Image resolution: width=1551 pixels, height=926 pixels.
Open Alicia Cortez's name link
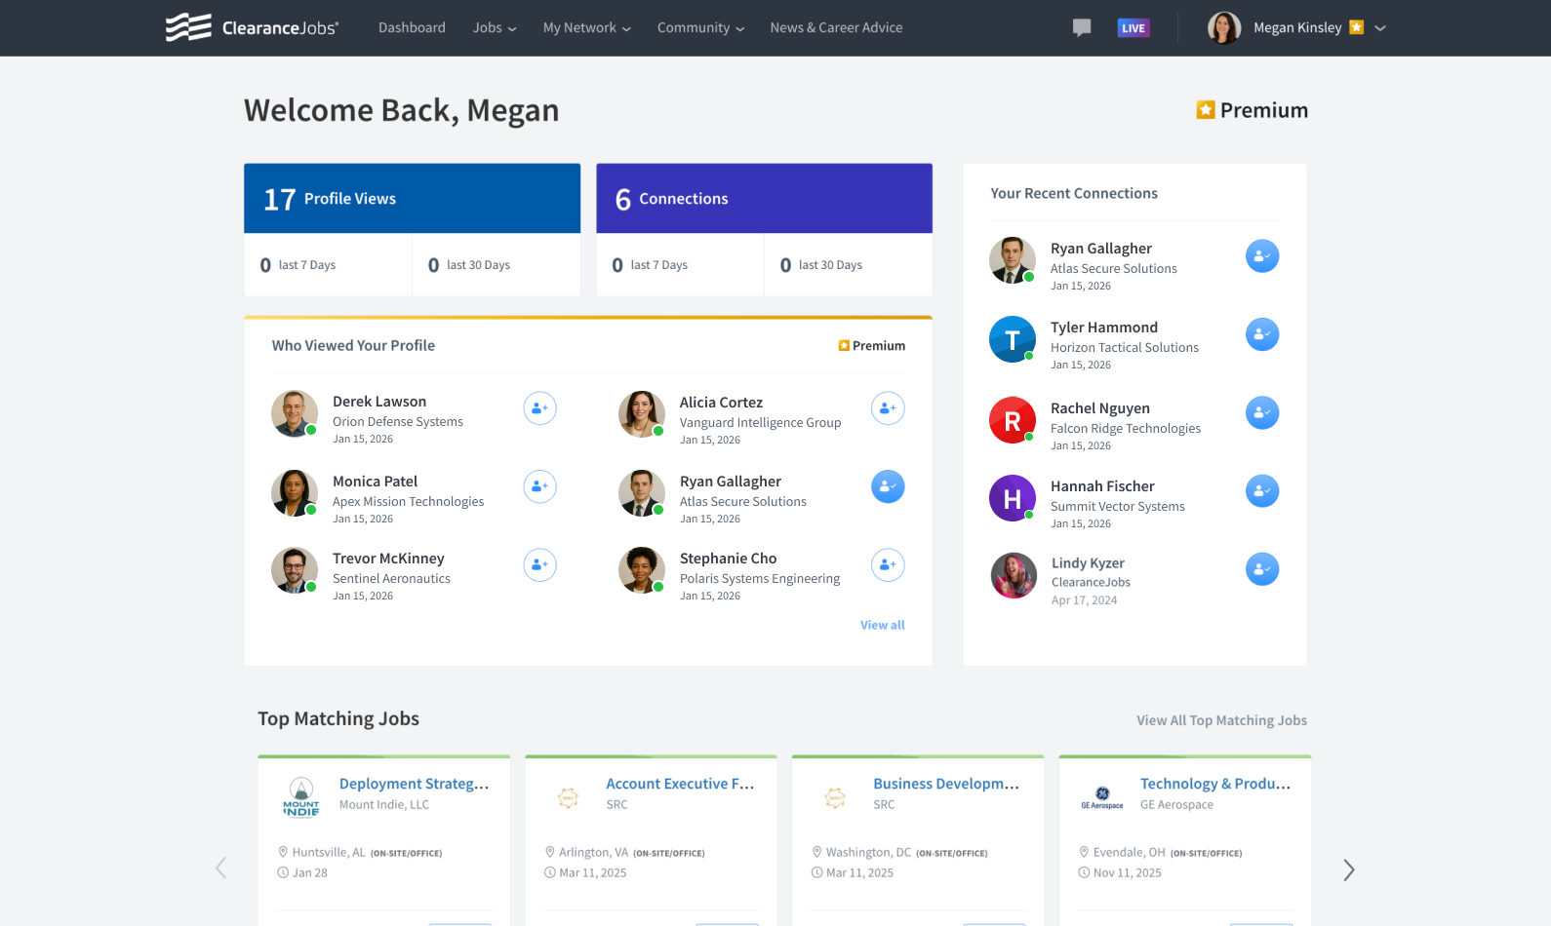click(x=721, y=403)
